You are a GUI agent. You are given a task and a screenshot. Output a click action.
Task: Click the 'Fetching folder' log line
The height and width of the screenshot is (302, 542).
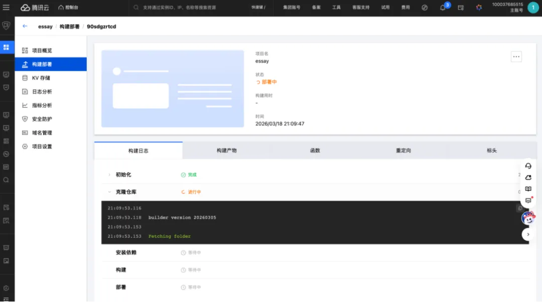tap(170, 236)
